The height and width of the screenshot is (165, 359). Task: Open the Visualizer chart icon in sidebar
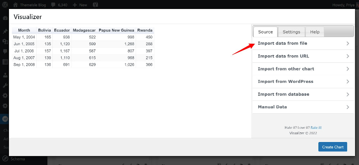point(5,119)
